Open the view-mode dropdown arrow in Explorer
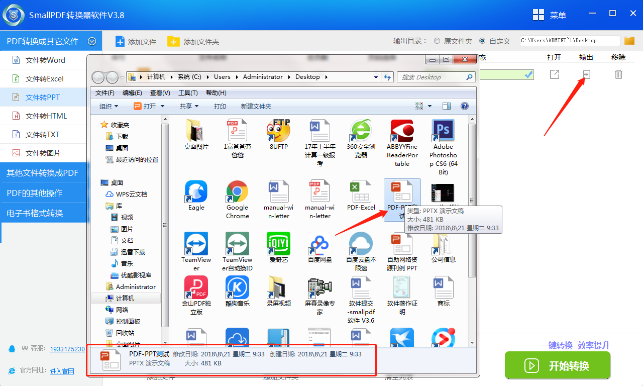This screenshot has width=643, height=386. click(x=430, y=106)
